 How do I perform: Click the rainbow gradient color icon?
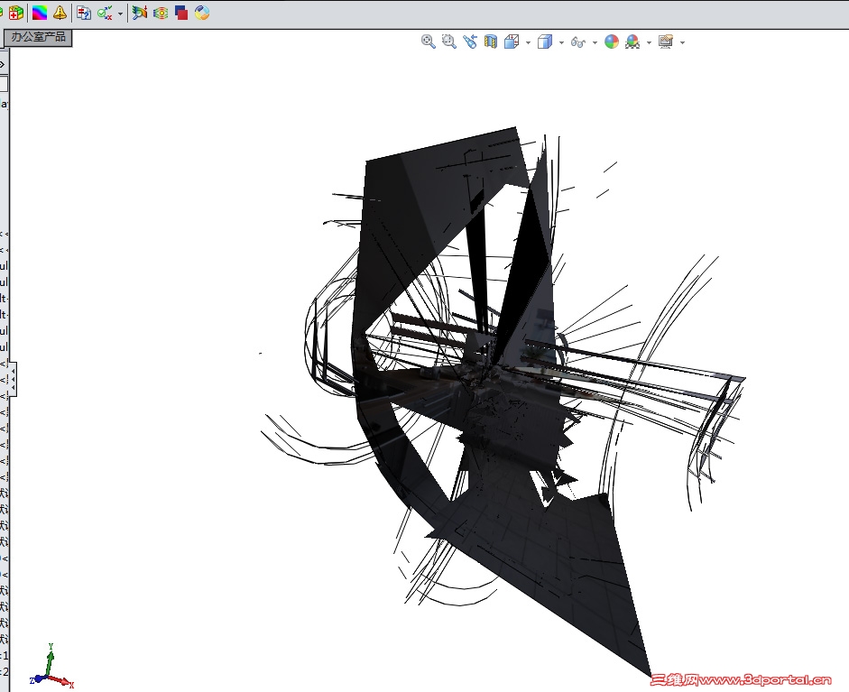coord(40,13)
